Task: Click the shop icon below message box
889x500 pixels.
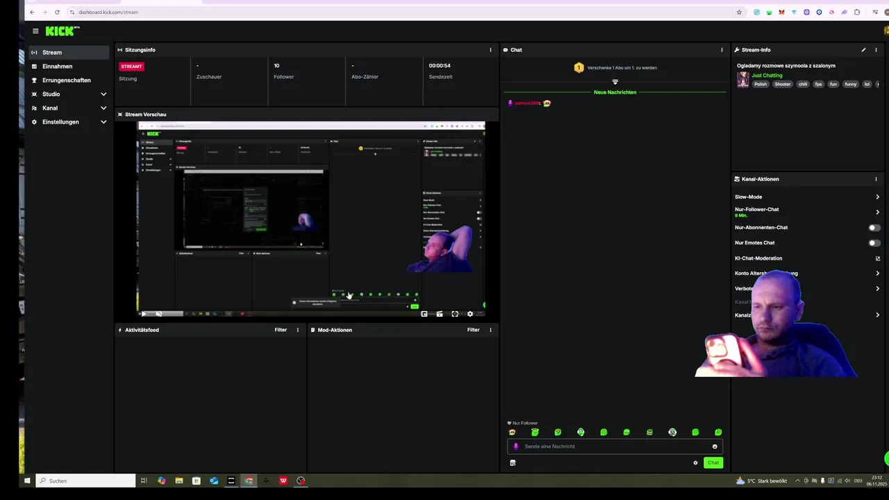Action: (x=513, y=462)
